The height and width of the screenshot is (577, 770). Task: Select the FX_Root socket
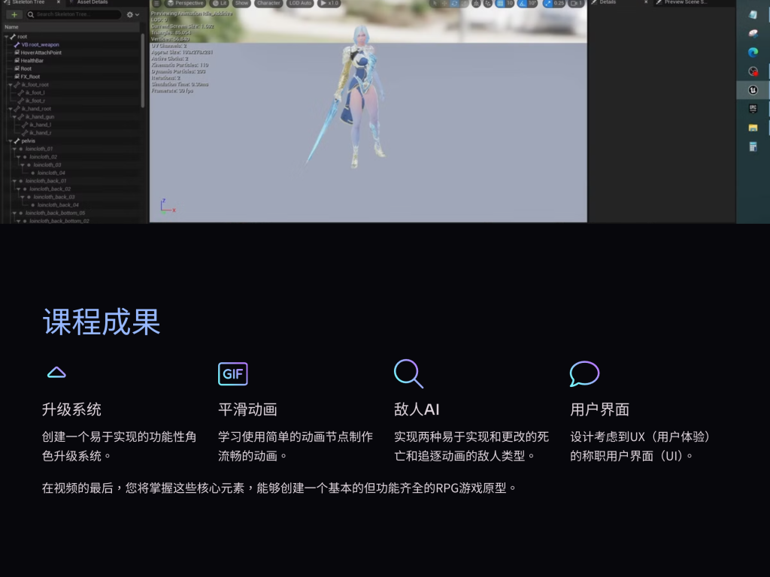pos(30,77)
